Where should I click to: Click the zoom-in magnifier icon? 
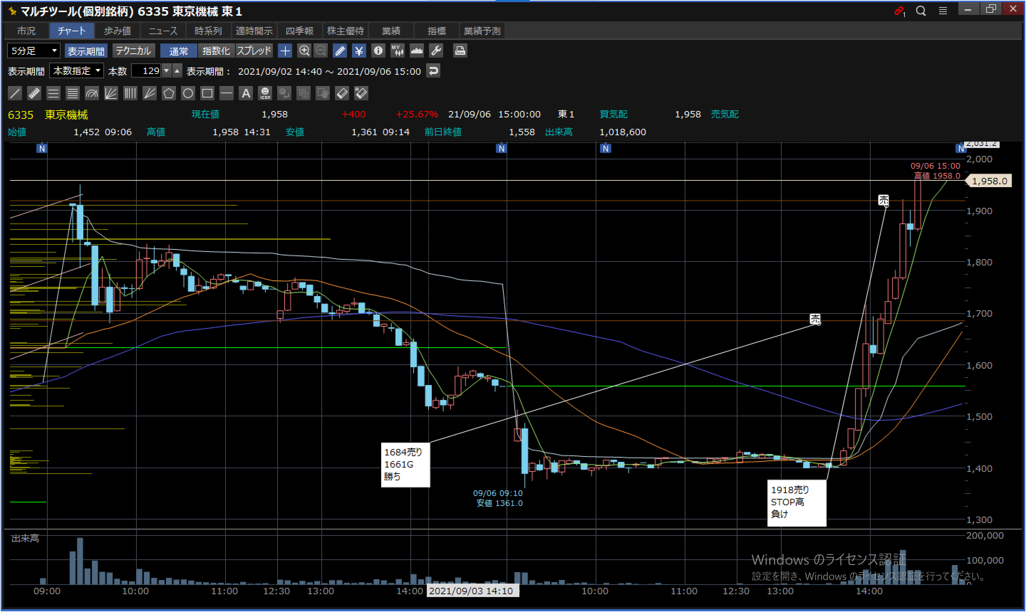pos(304,51)
